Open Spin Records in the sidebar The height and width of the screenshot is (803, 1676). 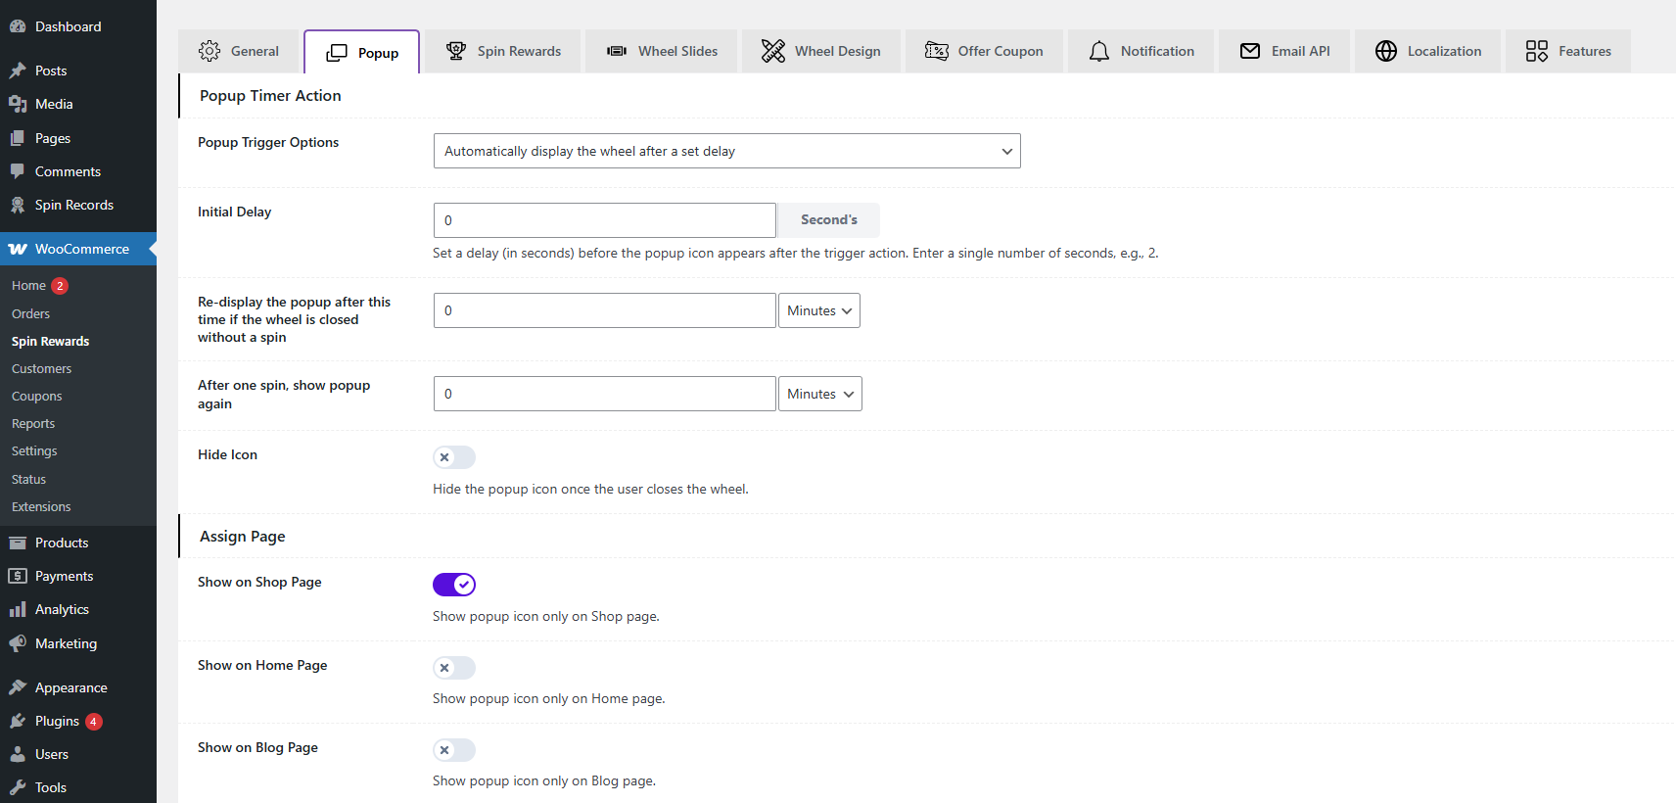pyautogui.click(x=73, y=205)
